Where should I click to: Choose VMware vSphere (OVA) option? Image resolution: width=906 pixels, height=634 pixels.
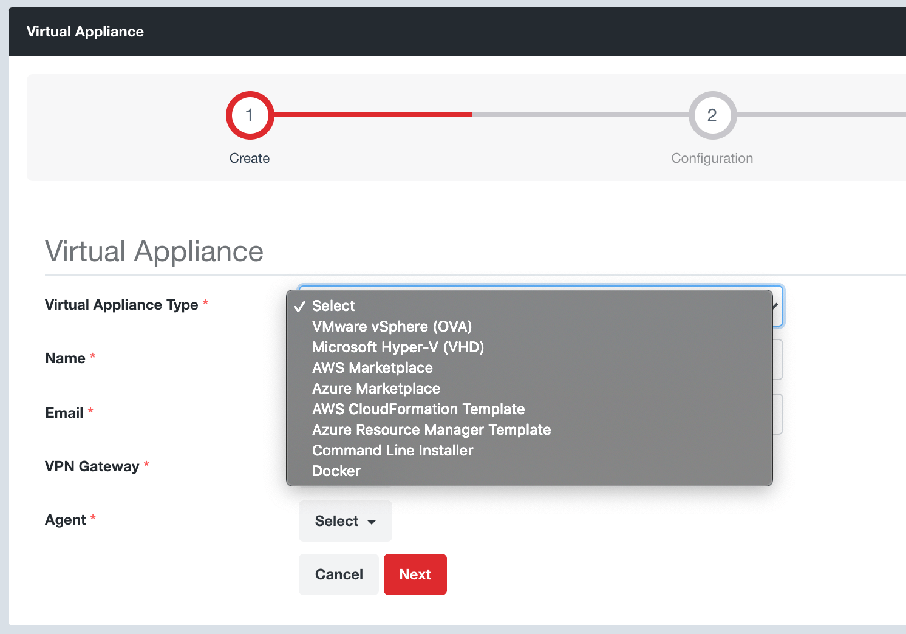tap(529, 327)
